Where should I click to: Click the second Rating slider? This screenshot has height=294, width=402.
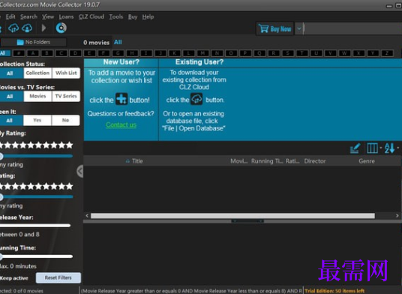tap(37, 196)
